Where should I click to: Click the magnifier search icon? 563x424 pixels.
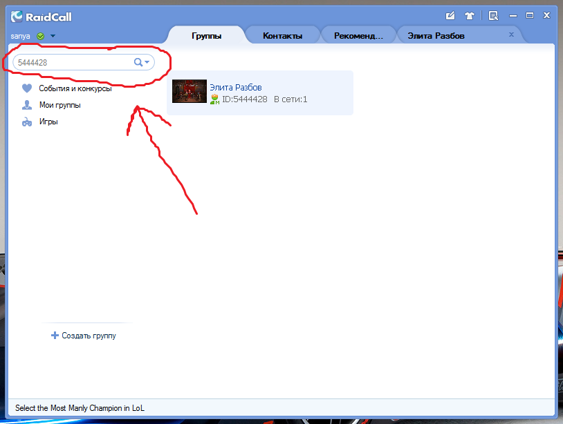click(x=138, y=62)
